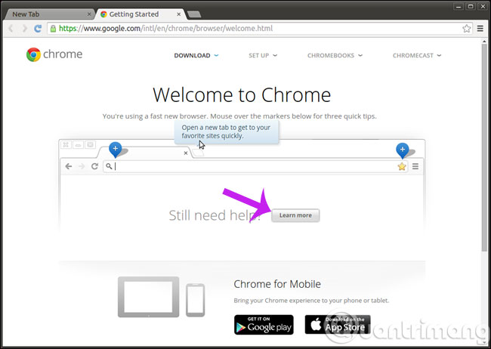Click the phone device image

tap(196, 300)
